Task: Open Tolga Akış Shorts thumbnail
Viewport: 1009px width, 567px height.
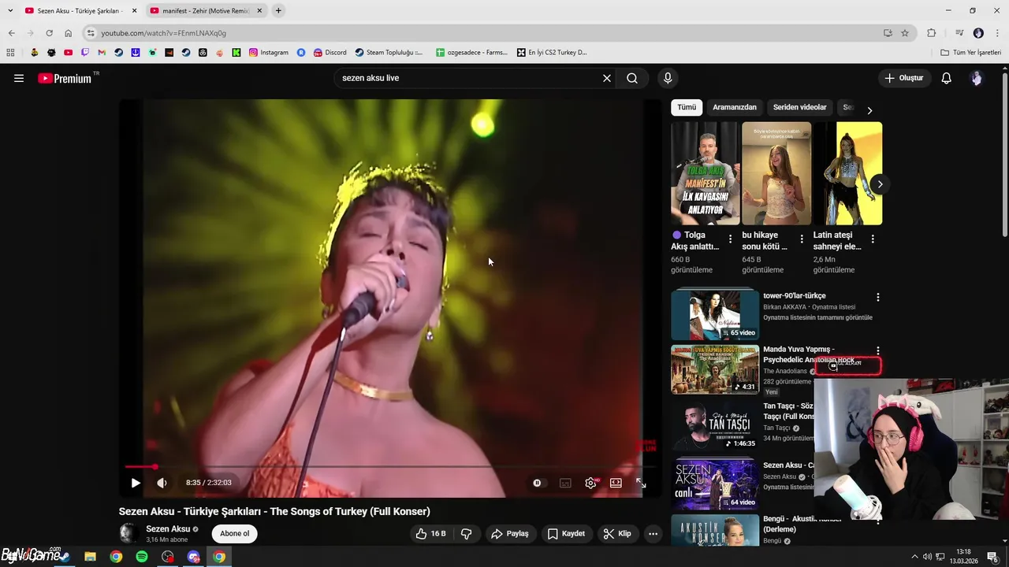Action: point(706,173)
